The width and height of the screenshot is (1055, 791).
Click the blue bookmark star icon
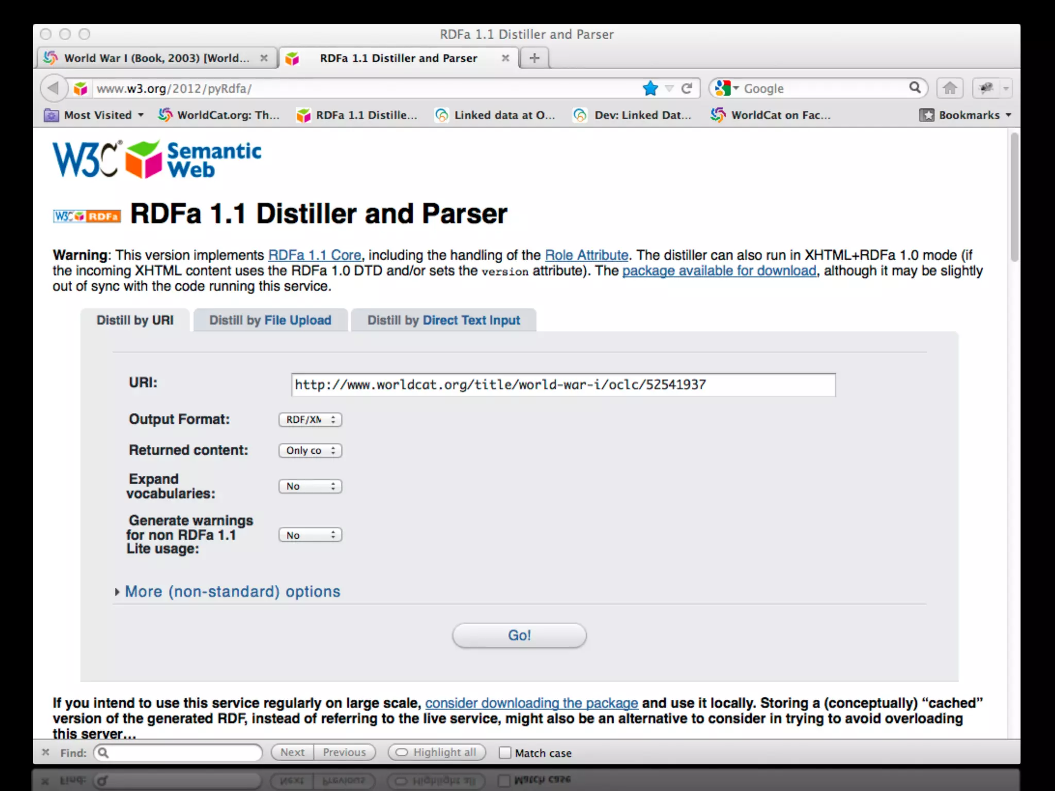point(650,89)
